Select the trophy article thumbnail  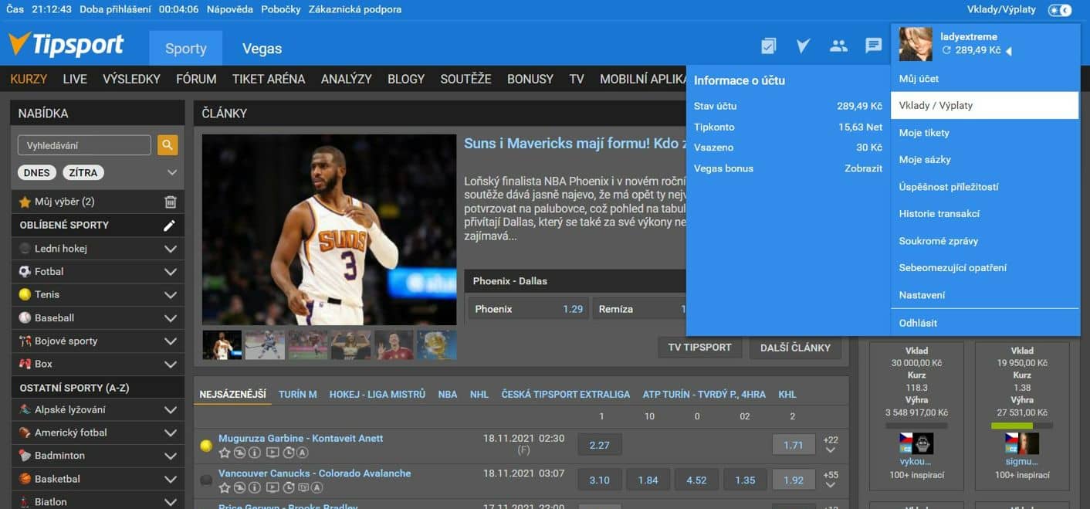pos(437,344)
